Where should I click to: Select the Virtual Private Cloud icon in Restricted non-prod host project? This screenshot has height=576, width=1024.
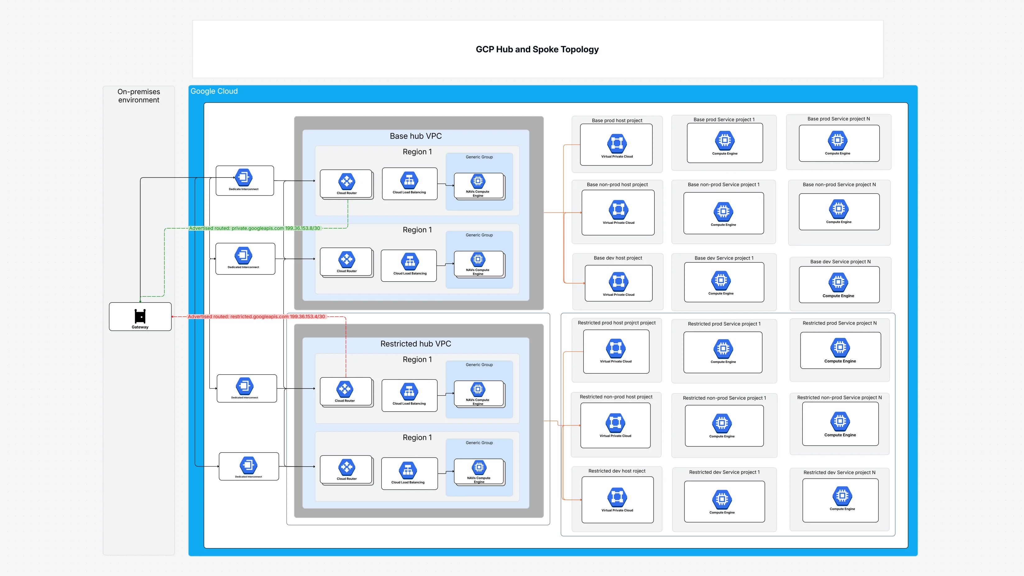[615, 423]
